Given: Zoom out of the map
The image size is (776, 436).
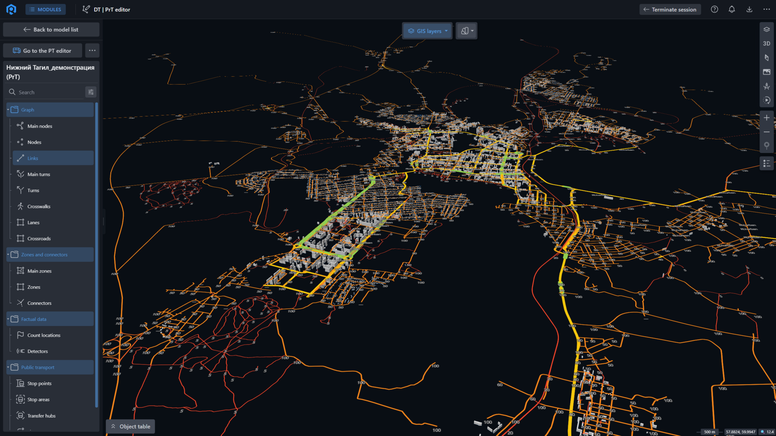Looking at the screenshot, I should [767, 132].
